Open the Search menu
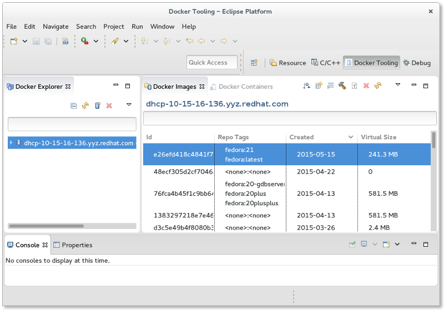 point(86,27)
